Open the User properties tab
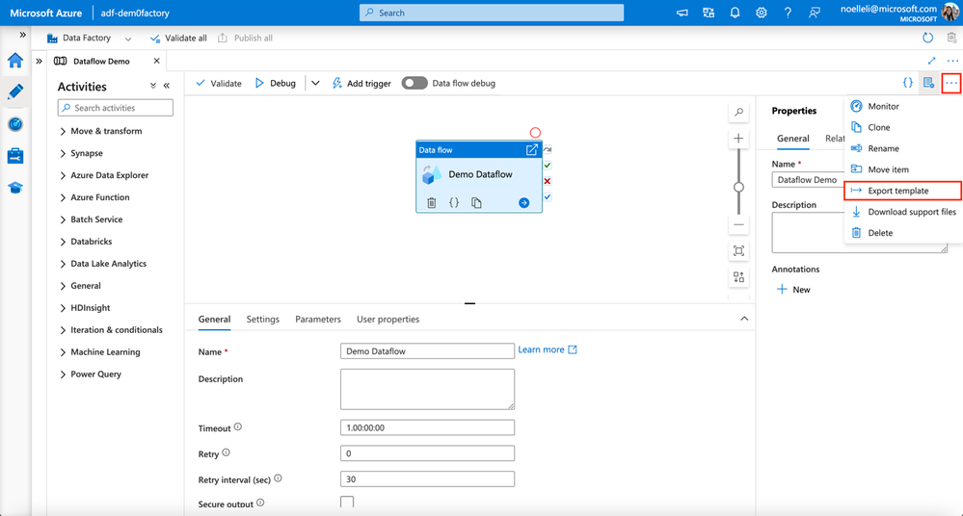Screen dimensions: 963x516 [x=388, y=319]
